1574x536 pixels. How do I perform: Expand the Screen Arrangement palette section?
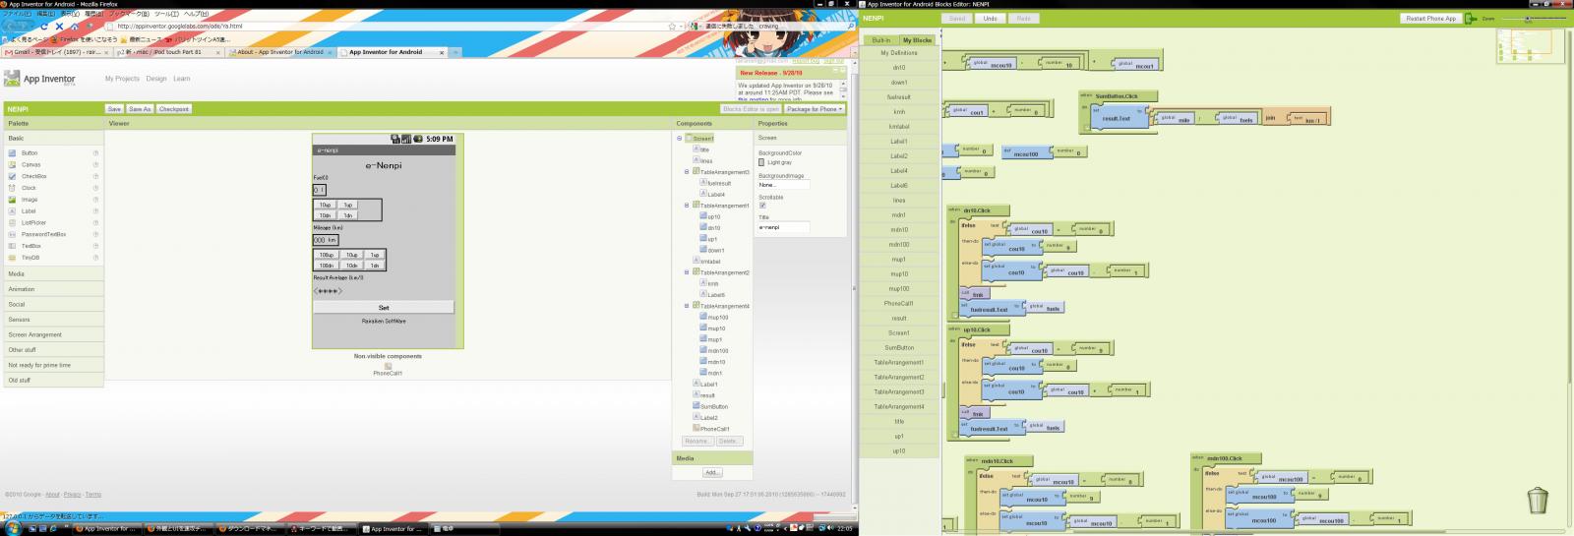click(x=35, y=335)
